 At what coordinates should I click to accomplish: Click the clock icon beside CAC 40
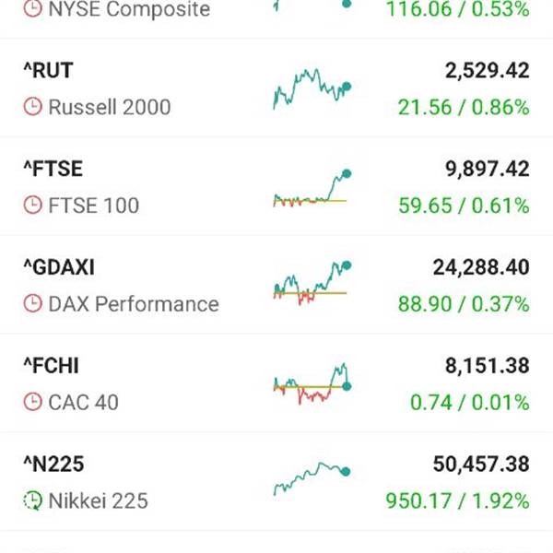click(x=32, y=403)
